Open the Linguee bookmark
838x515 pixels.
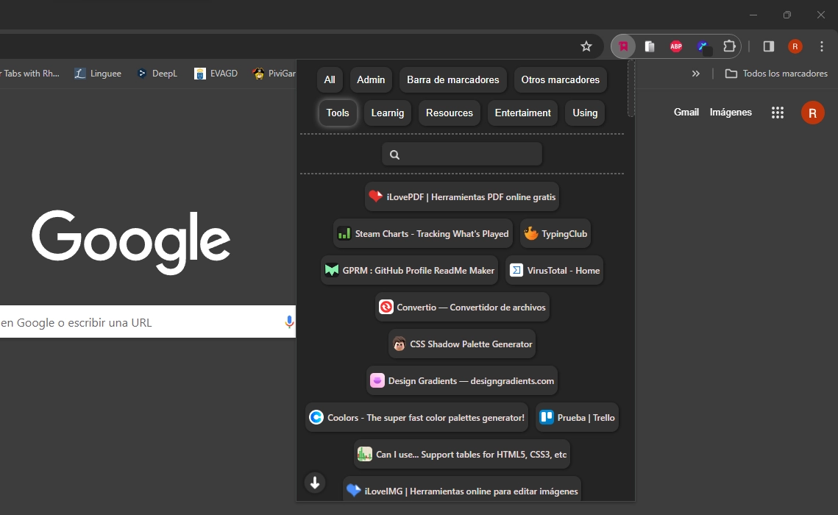98,74
